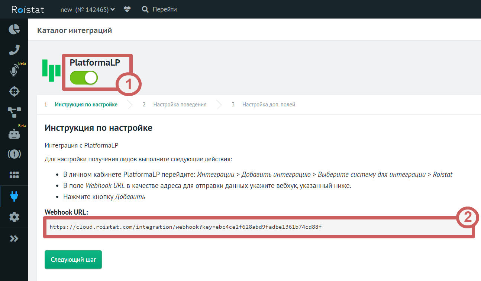Open the alert exclamation icon in sidebar
481x281 pixels.
(x=14, y=154)
